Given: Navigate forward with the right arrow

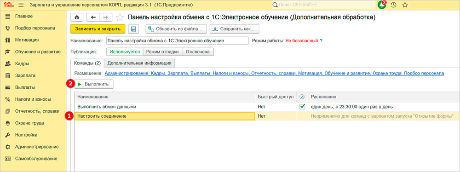Looking at the screenshot, I should coord(106,17).
